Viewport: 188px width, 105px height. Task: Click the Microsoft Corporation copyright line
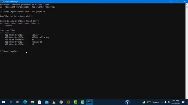(x=27, y=7)
